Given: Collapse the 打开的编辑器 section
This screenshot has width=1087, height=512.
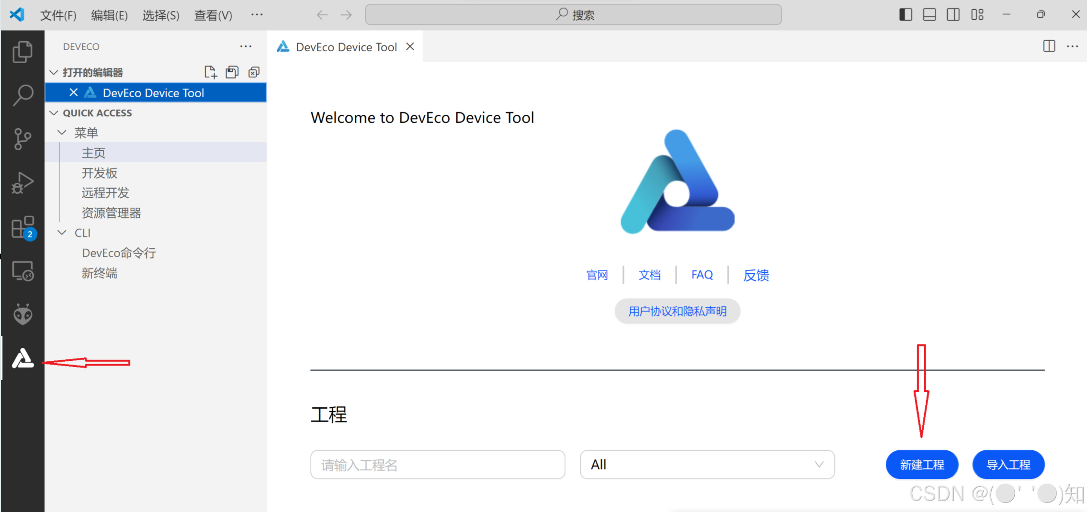Looking at the screenshot, I should coord(54,72).
